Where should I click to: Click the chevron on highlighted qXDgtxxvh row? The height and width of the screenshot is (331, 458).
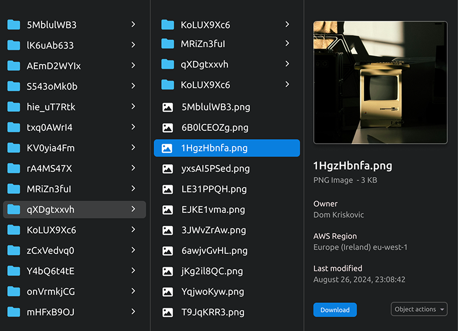pos(133,209)
